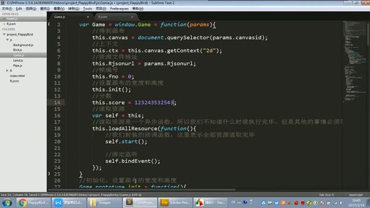Screen dimensions: 370x208
Task: Click the self.start(); code line
Action: 126,142
